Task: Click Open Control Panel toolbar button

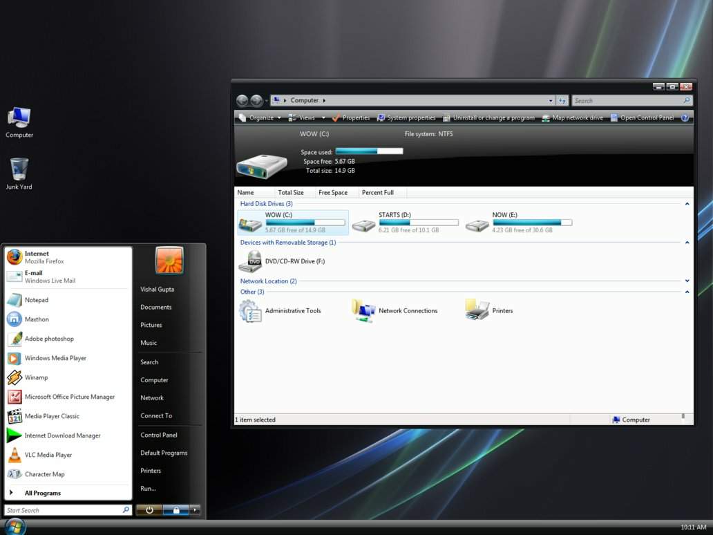Action: pyautogui.click(x=642, y=118)
